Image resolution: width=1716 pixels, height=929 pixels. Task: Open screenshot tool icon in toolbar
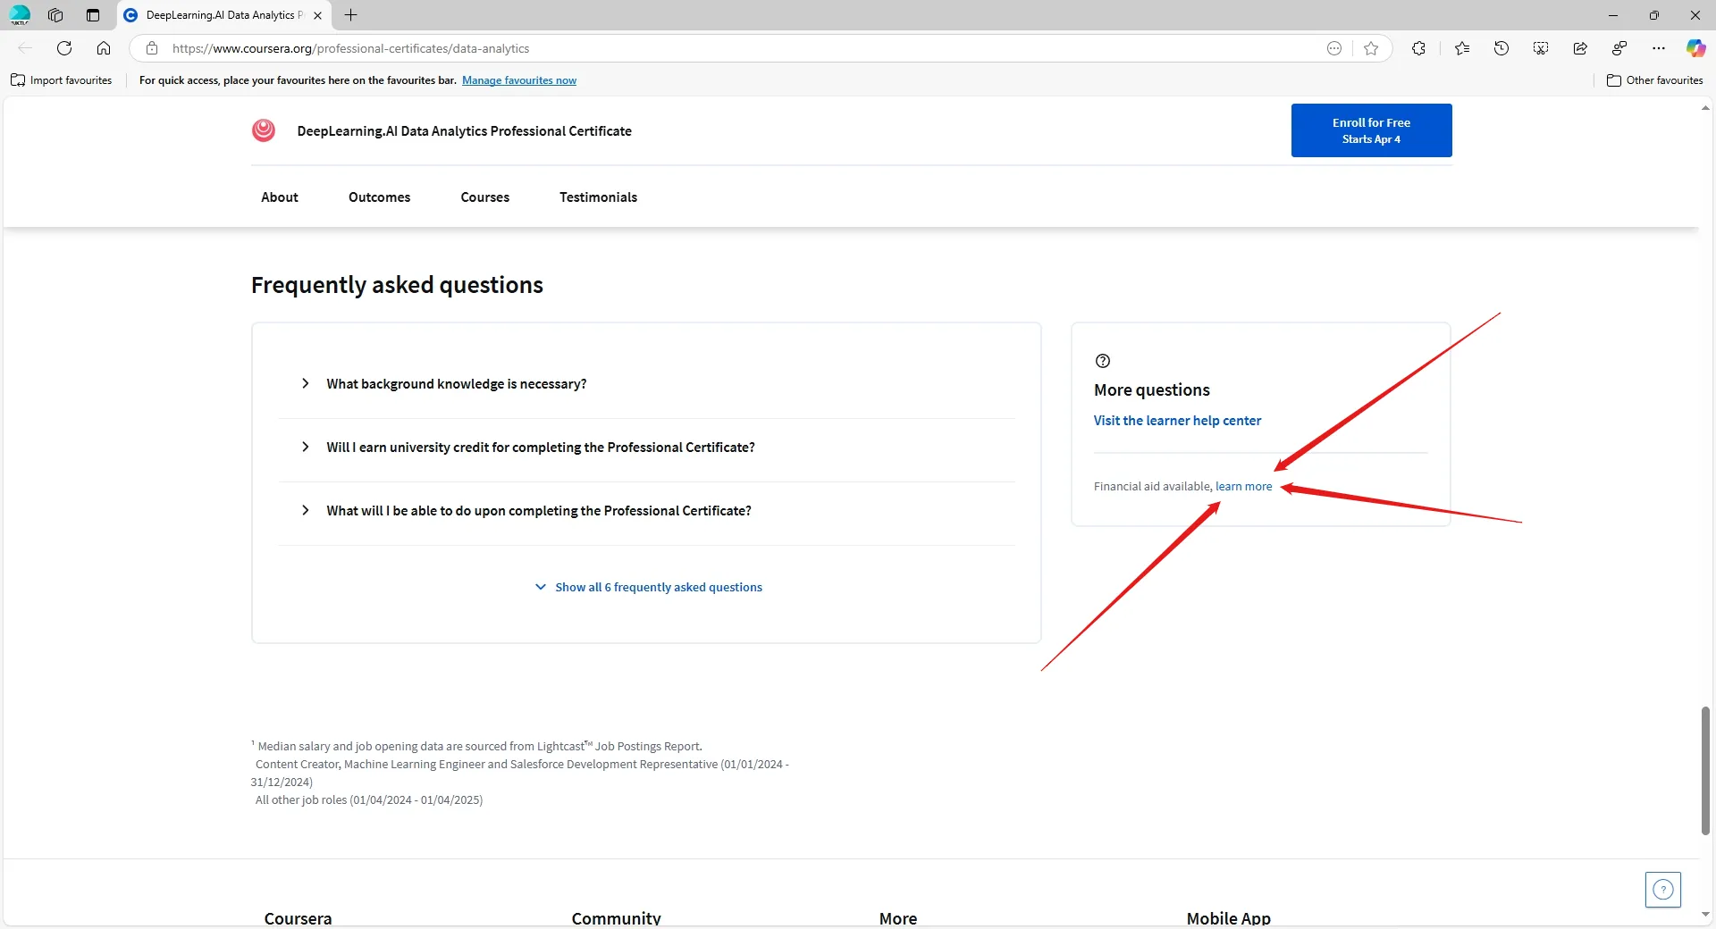pos(1541,48)
